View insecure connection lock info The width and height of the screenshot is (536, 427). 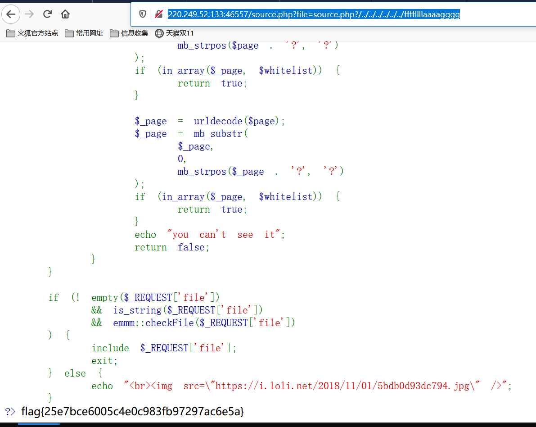tap(158, 14)
